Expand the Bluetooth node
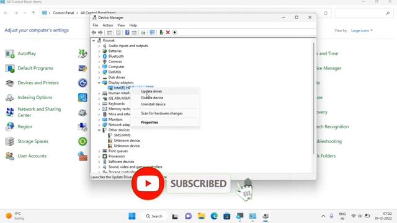 tap(99, 56)
